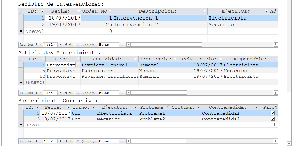Image resolution: width=295 pixels, height=146 pixels.
Task: Click horizontal scrollbar right arrow in Intervenciones
Action: point(276,45)
